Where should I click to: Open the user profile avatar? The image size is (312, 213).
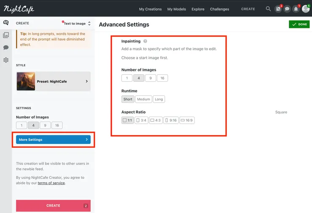306,9
